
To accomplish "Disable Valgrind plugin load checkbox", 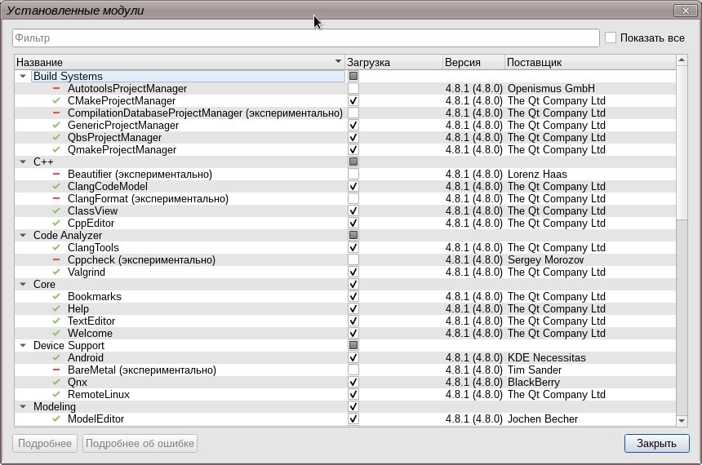I will pos(353,272).
